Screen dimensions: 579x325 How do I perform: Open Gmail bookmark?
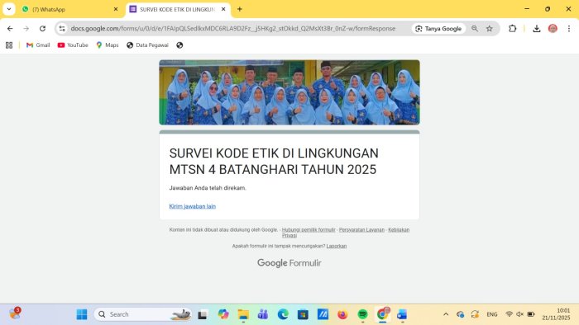(38, 45)
